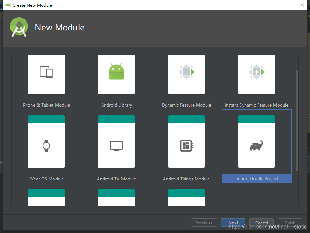Choose the Wear OS Module watch icon
Viewport: 310px width, 233px height.
tap(46, 146)
